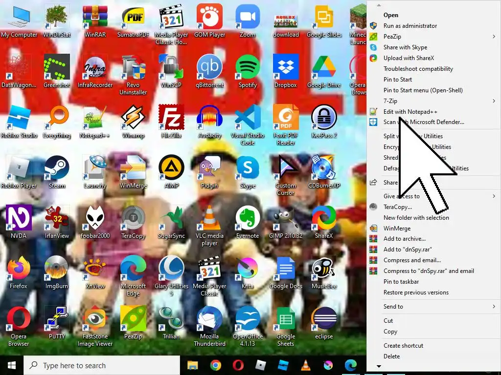Open the Windows Start button
Screen dimensions: 501x375
pos(12,365)
